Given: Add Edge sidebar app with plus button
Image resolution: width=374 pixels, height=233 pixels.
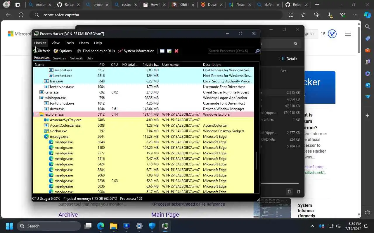Looking at the screenshot, I should click(x=368, y=116).
